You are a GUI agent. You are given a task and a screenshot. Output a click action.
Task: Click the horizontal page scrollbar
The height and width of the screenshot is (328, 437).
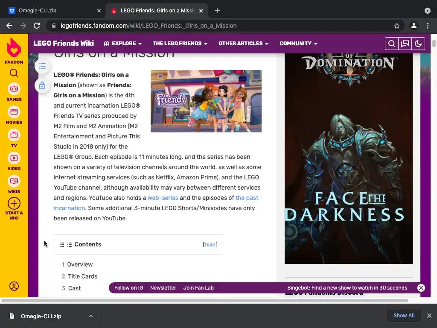click(x=205, y=301)
